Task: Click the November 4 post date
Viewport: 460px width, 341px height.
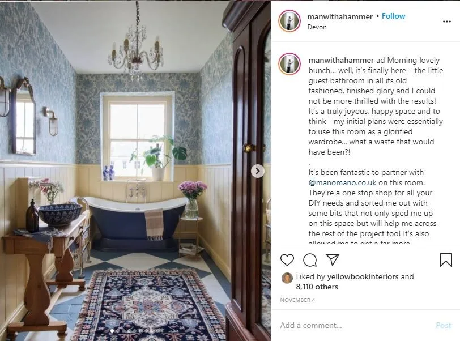Action: click(x=297, y=300)
